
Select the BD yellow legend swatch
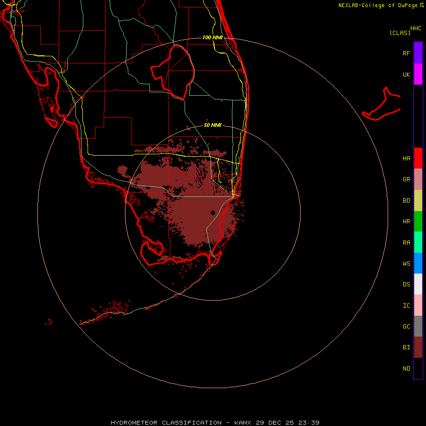(418, 201)
